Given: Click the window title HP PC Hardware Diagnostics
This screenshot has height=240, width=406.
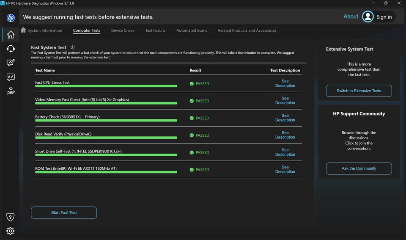Looking at the screenshot, I should pos(40,3).
